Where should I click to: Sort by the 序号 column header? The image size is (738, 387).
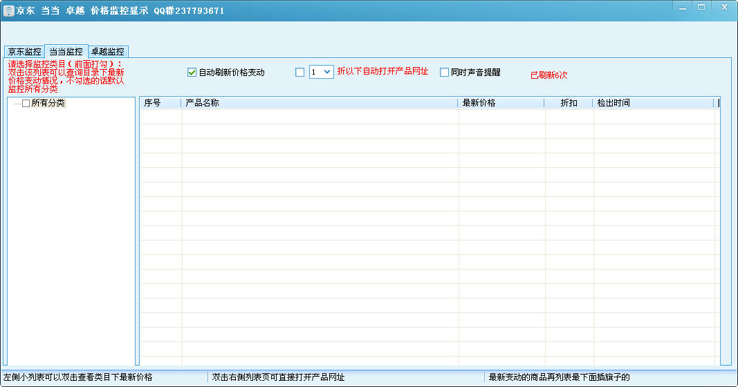160,103
